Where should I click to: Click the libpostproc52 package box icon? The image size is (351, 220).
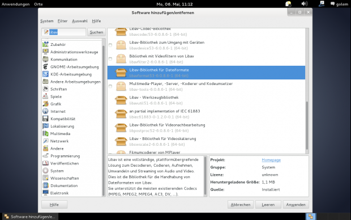point(121,128)
